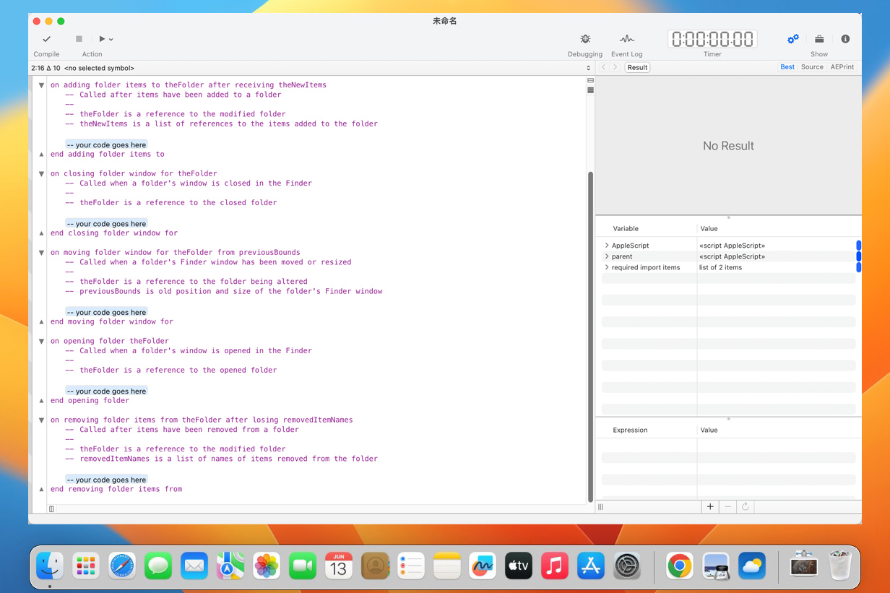Collapse the 'moving folder window for' handler
Image resolution: width=890 pixels, height=593 pixels.
coord(42,253)
